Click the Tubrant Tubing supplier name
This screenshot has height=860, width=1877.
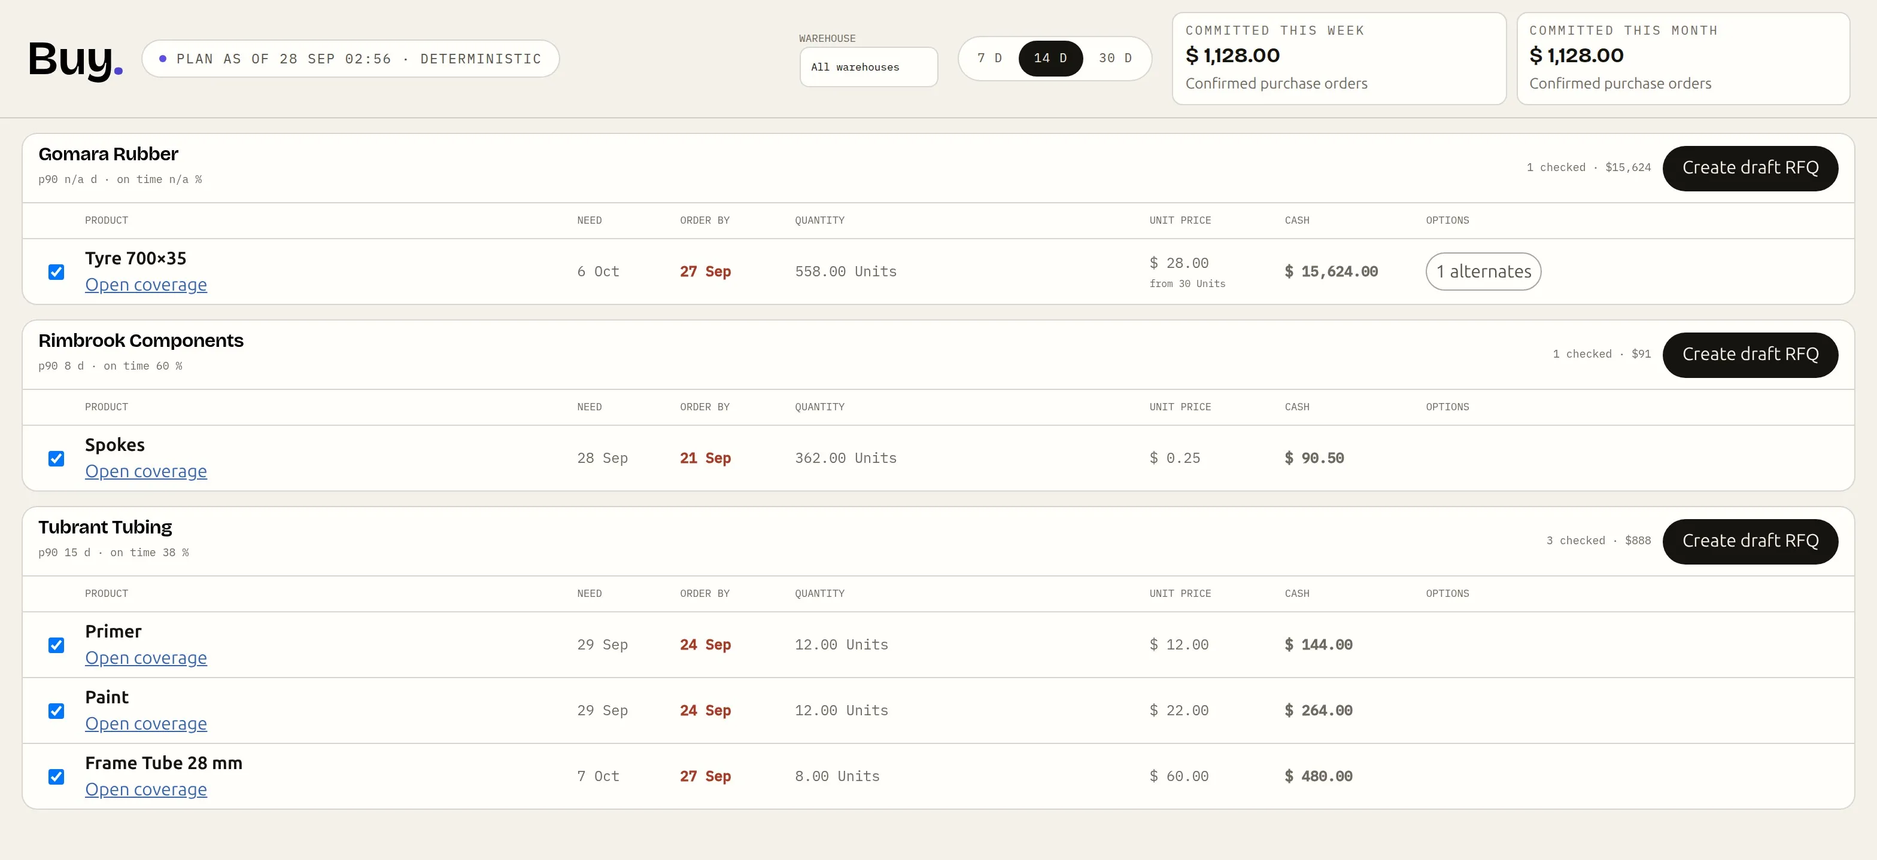pyautogui.click(x=105, y=527)
